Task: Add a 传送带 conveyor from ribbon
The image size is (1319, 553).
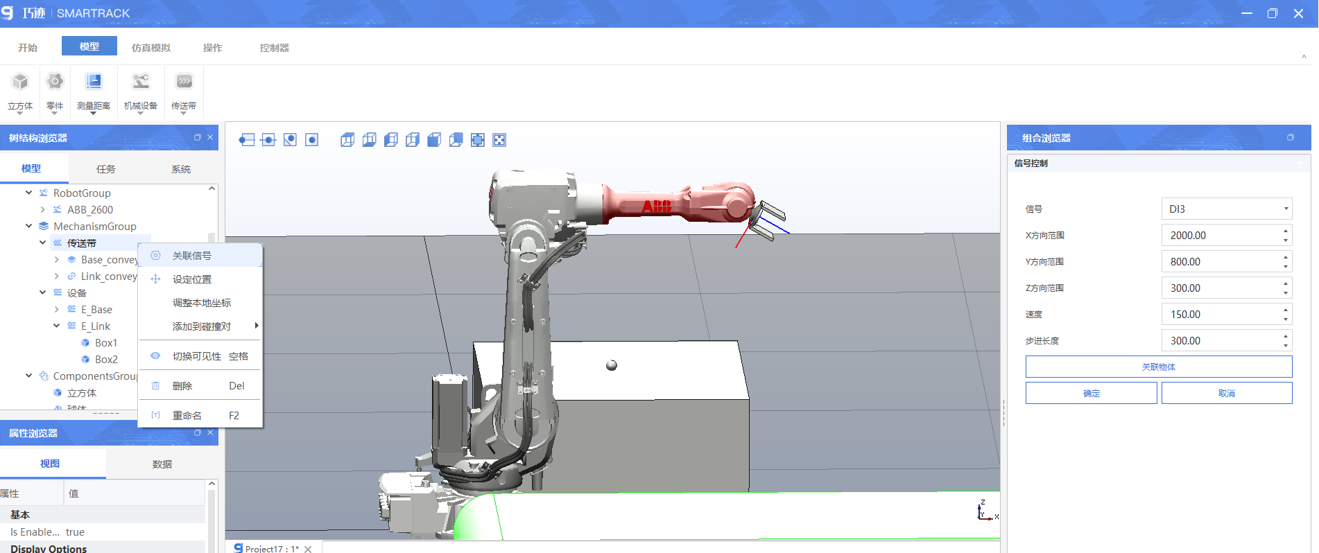Action: point(184,91)
